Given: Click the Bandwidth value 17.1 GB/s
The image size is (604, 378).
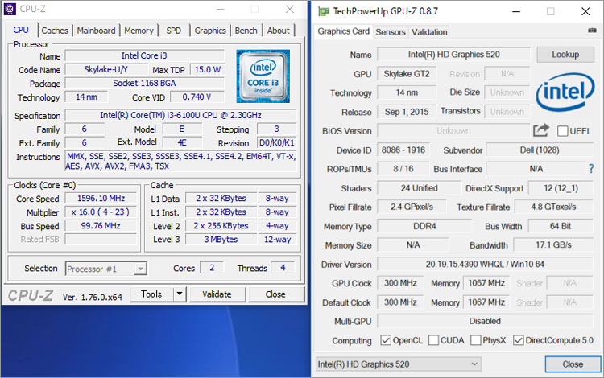Looking at the screenshot, I should pos(553,245).
